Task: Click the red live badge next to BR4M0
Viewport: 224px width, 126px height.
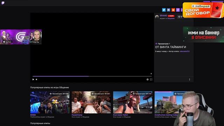Action: [171, 16]
